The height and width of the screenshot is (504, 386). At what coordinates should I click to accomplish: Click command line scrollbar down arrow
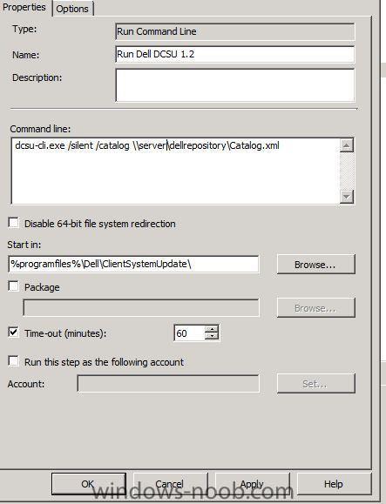347,196
